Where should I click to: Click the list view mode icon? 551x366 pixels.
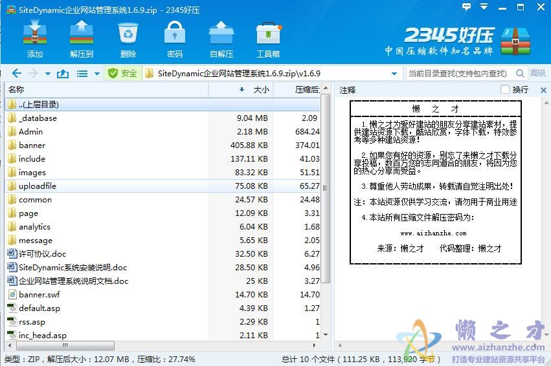tap(82, 74)
